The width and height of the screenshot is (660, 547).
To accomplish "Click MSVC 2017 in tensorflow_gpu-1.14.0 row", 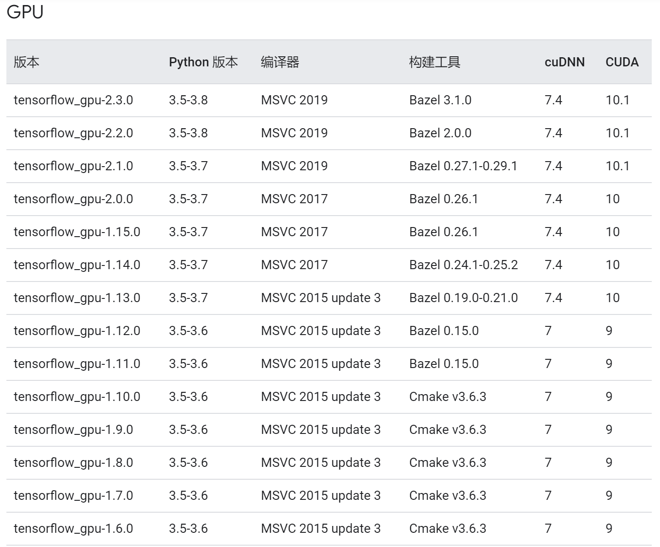I will tap(294, 265).
